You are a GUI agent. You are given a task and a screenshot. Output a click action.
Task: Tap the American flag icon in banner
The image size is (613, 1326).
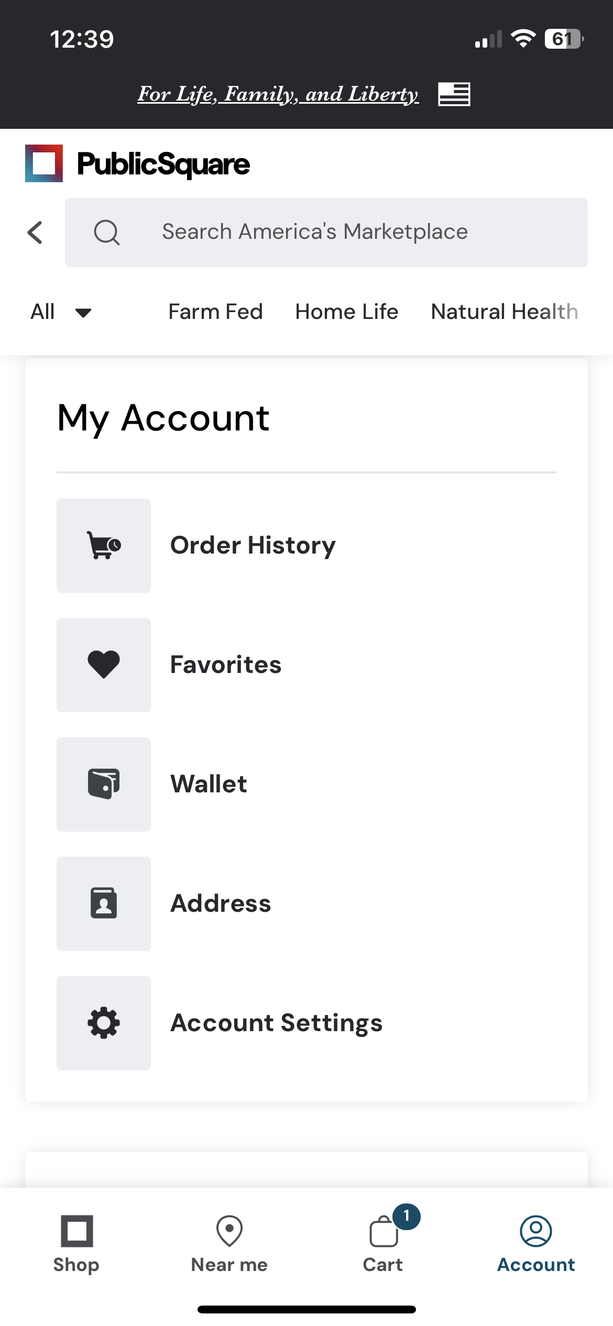click(x=454, y=94)
